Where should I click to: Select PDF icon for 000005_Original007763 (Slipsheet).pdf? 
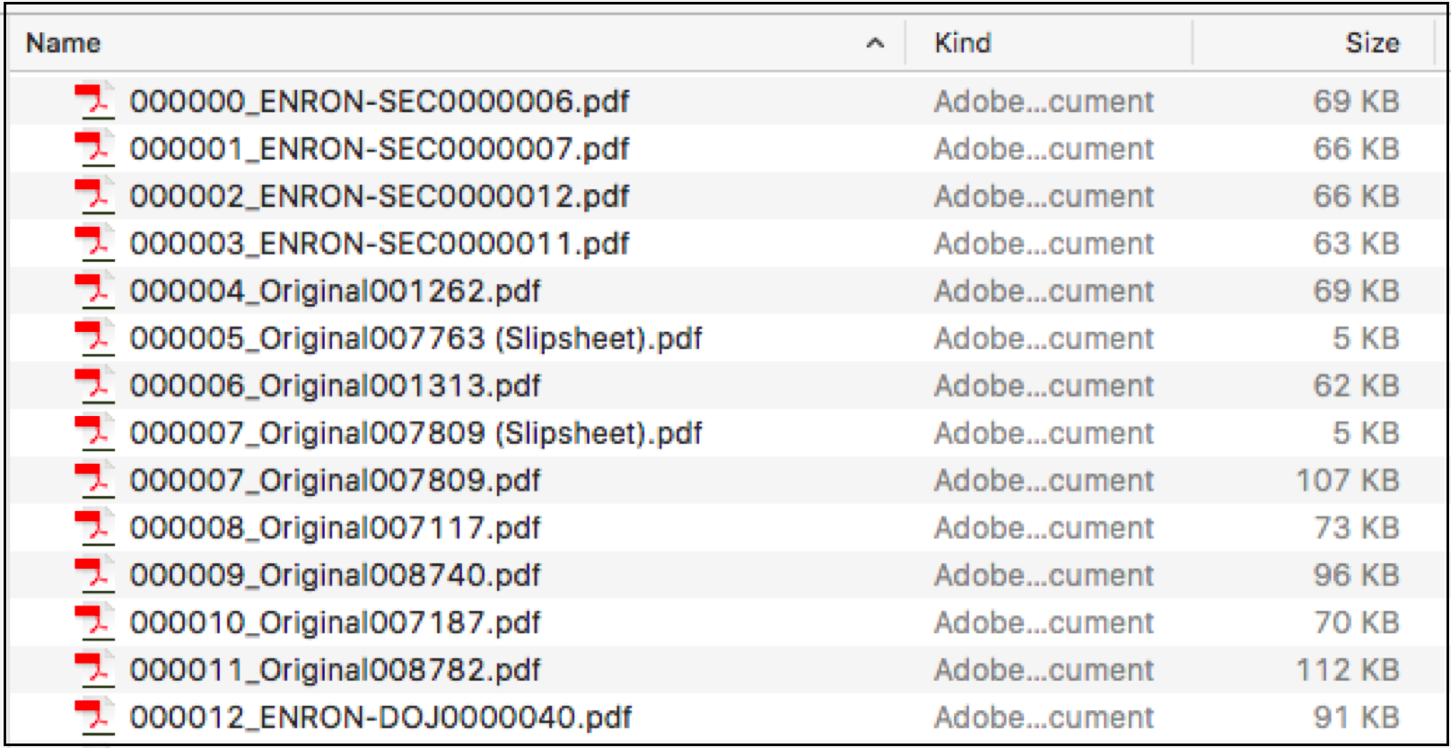pyautogui.click(x=94, y=338)
